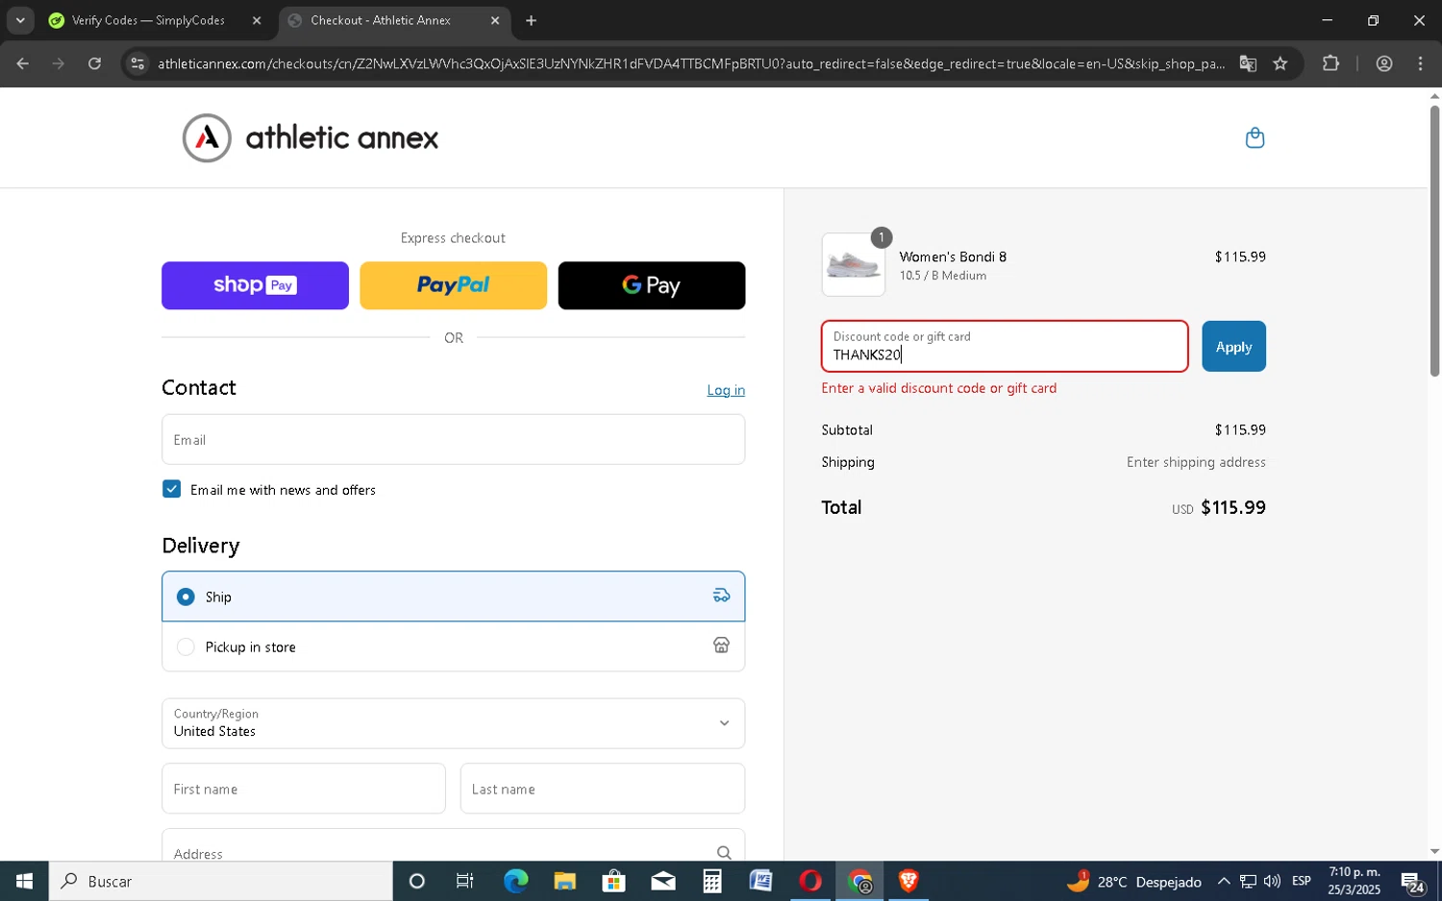Open File Explorer from the taskbar
The height and width of the screenshot is (901, 1442).
coord(564,881)
